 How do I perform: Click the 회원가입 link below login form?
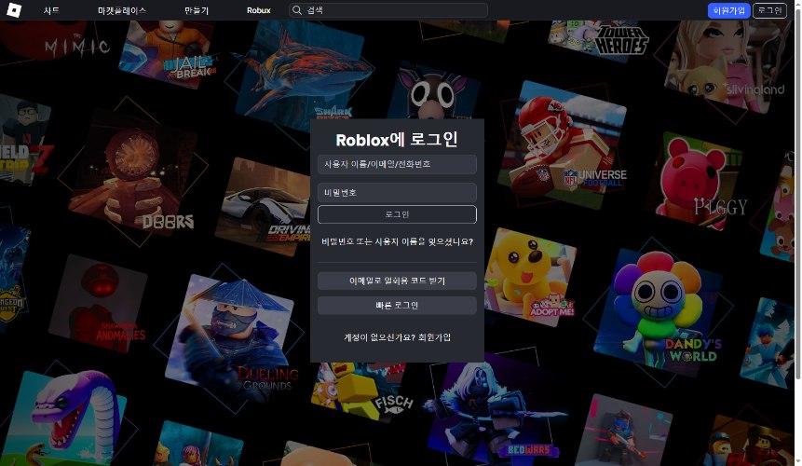tap(434, 337)
